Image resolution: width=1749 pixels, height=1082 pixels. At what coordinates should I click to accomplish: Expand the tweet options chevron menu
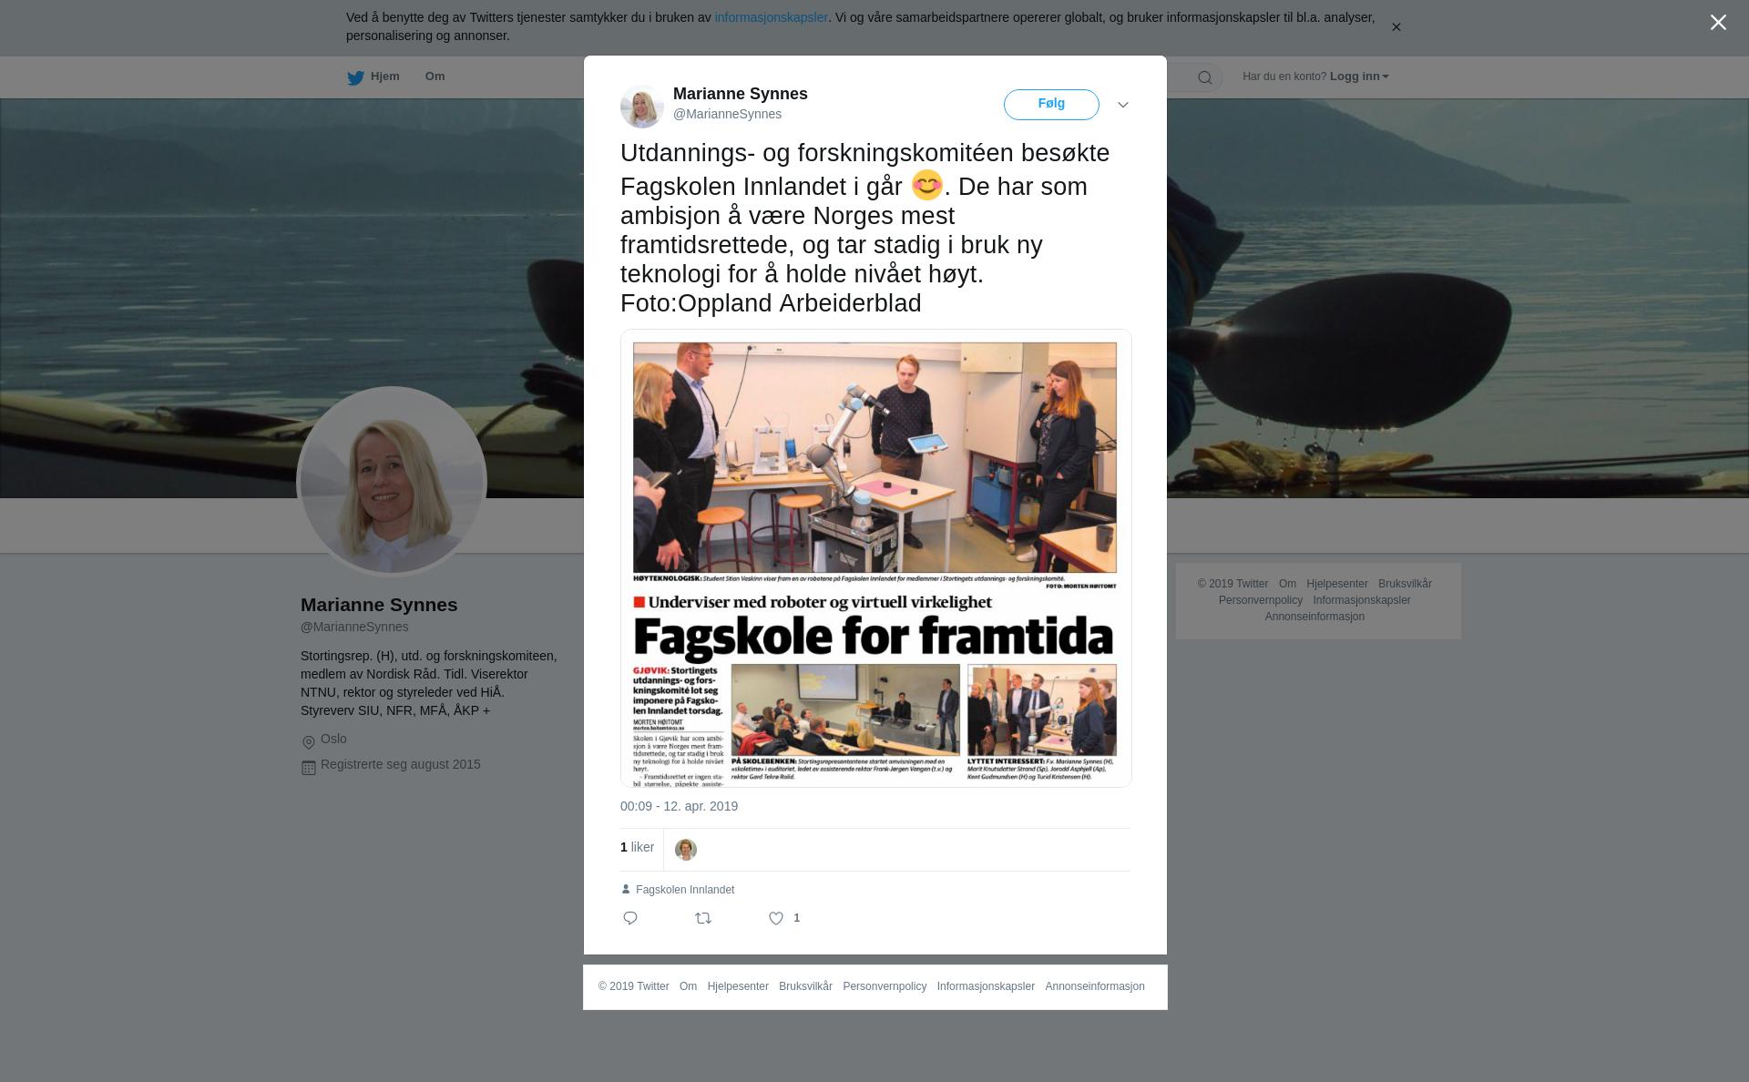(1123, 105)
